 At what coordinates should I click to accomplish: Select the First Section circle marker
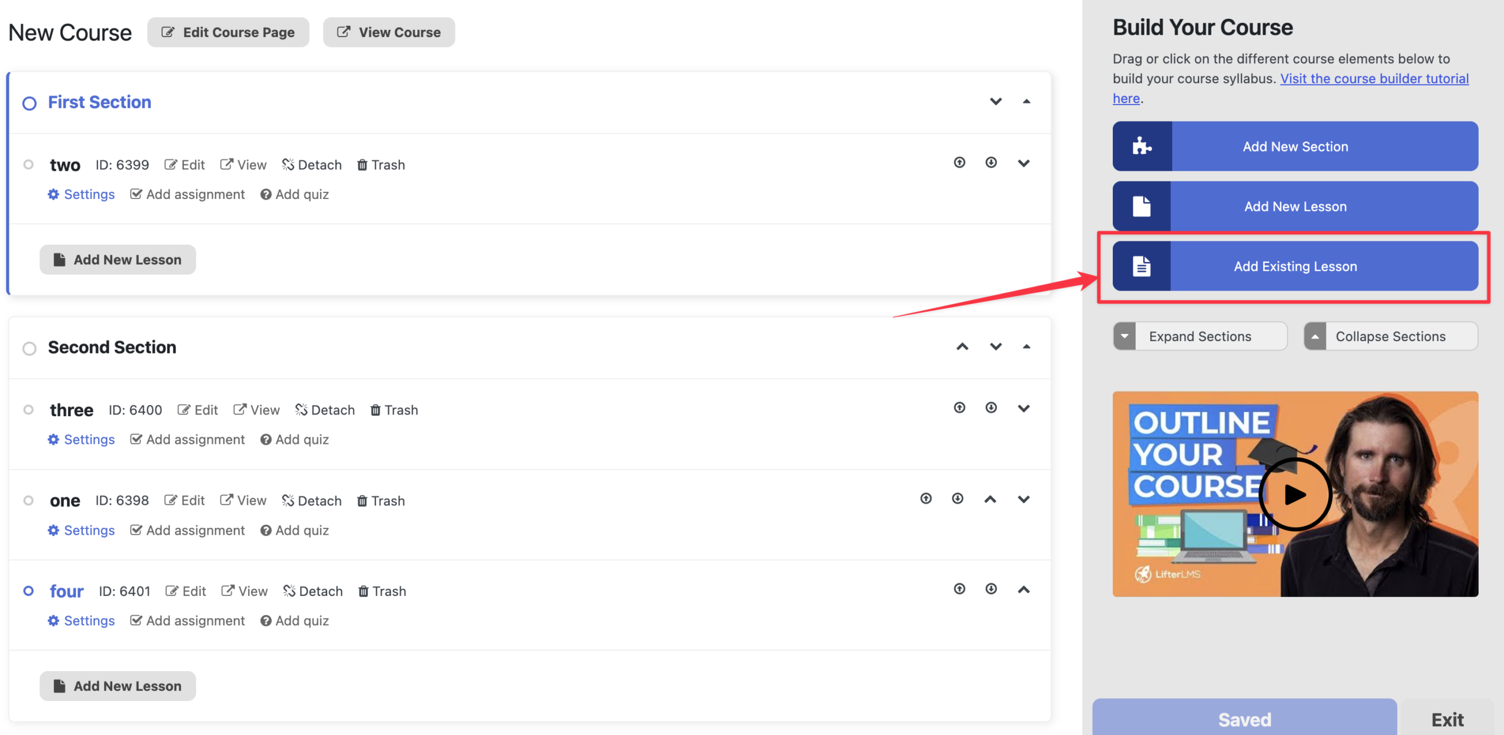click(x=29, y=103)
